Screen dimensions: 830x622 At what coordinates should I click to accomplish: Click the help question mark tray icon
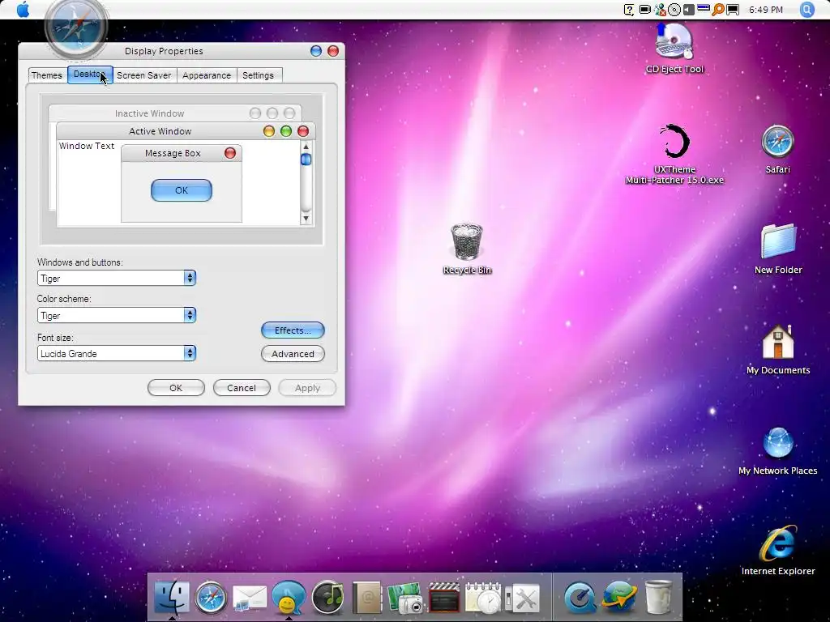pyautogui.click(x=629, y=10)
